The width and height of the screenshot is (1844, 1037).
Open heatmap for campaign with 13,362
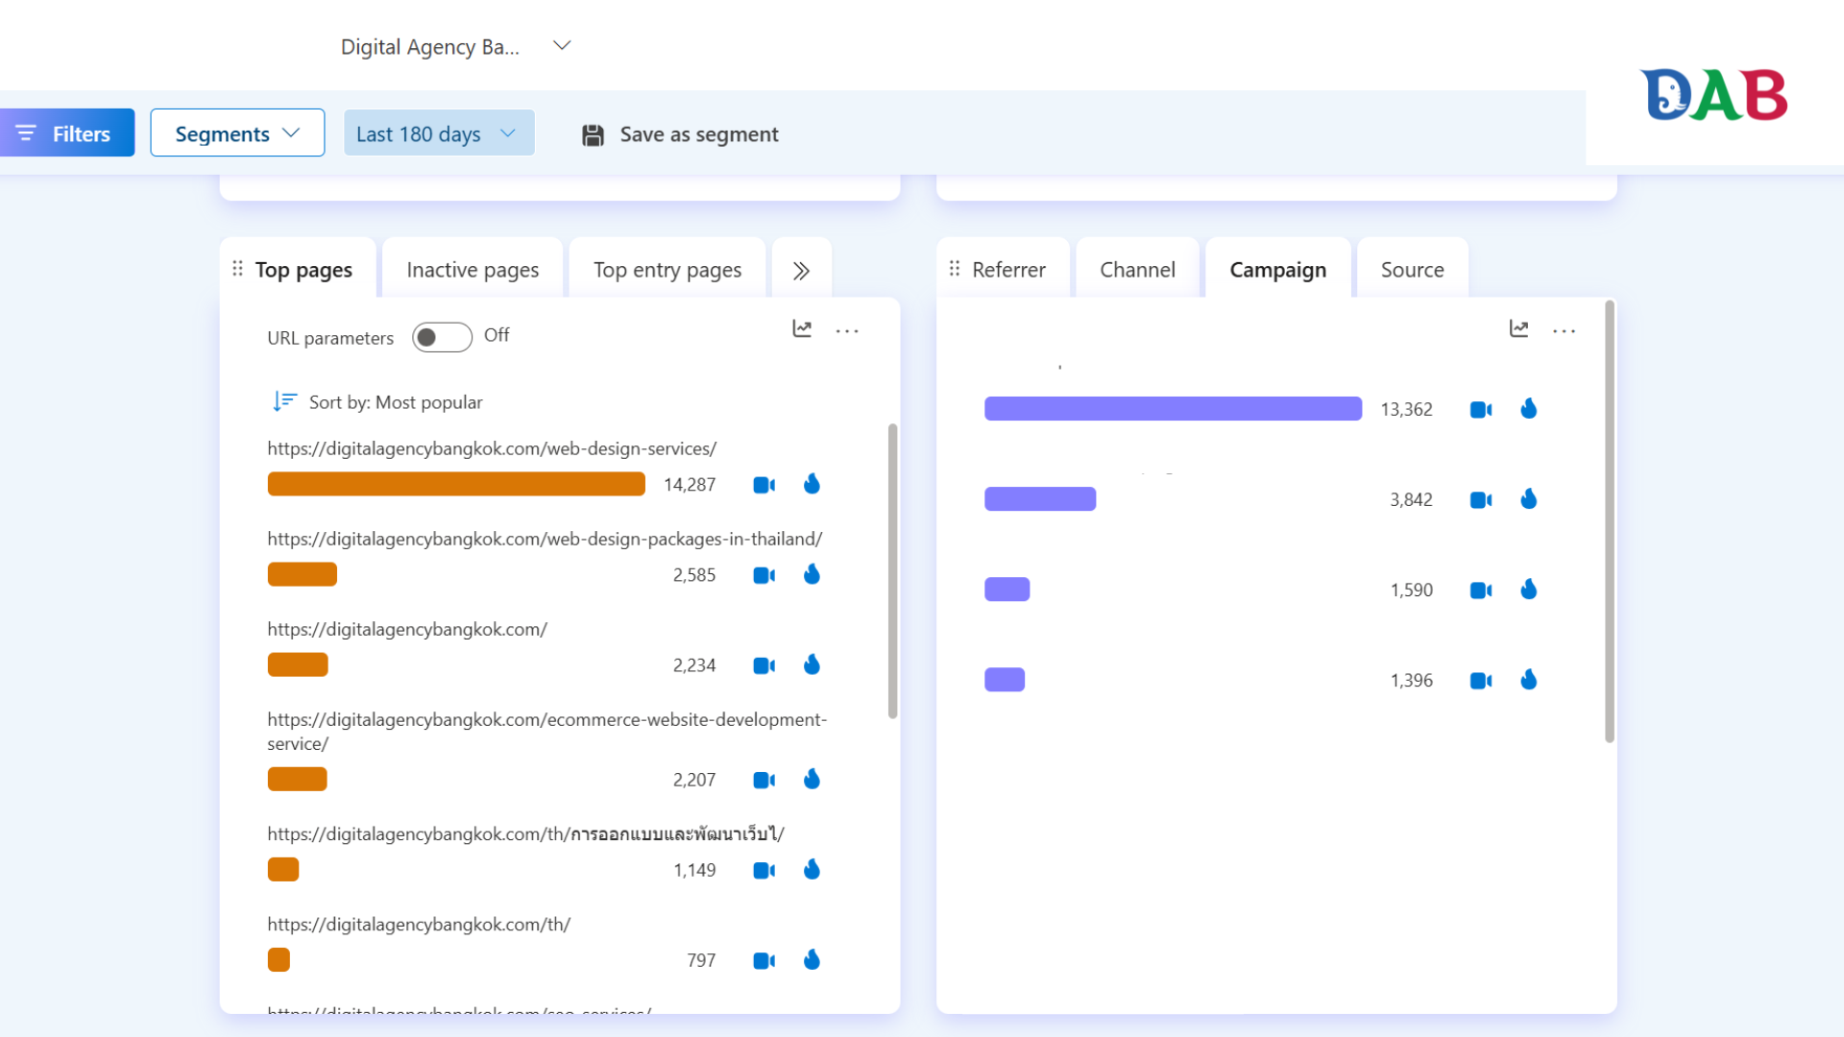coord(1529,409)
